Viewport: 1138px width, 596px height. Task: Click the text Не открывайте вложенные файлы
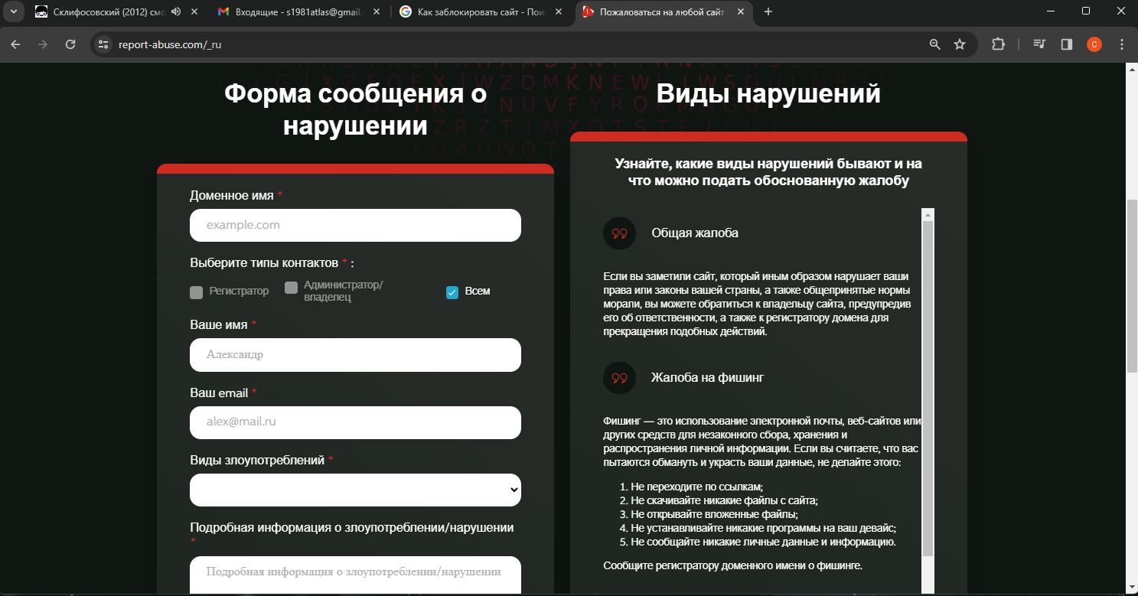coord(714,514)
